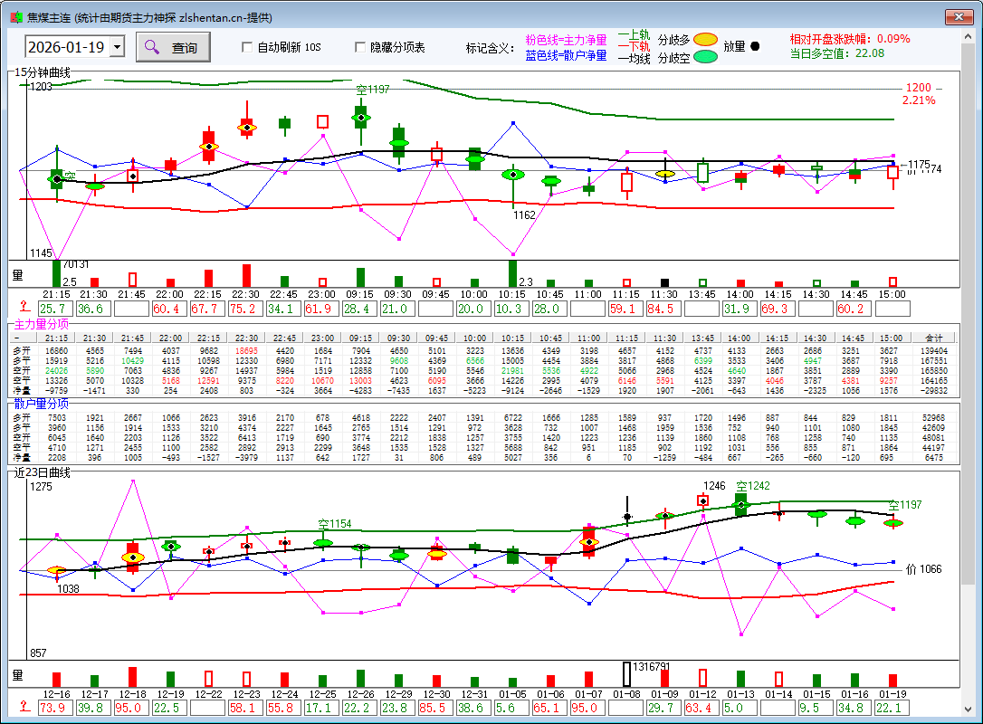Click the 1316791 volume label
Viewport: 983px width, 724px height.
click(652, 667)
